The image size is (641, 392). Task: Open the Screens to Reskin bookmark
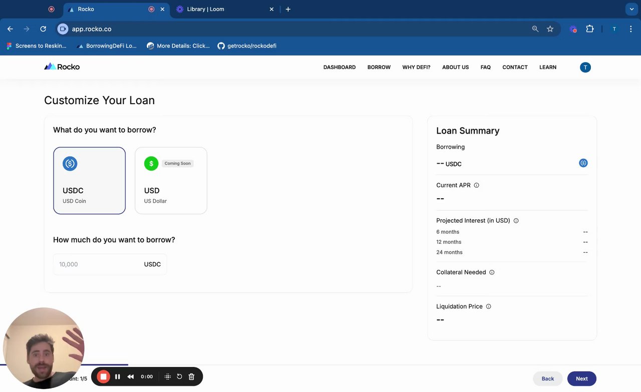click(36, 46)
